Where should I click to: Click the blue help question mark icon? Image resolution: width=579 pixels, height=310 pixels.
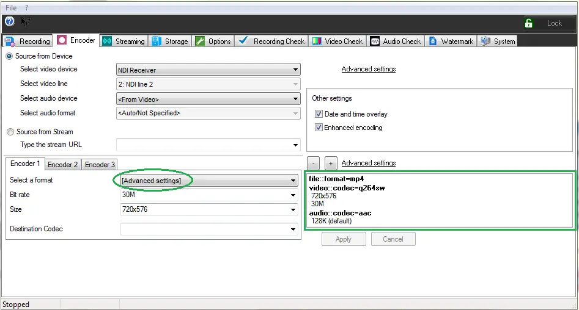(9, 21)
